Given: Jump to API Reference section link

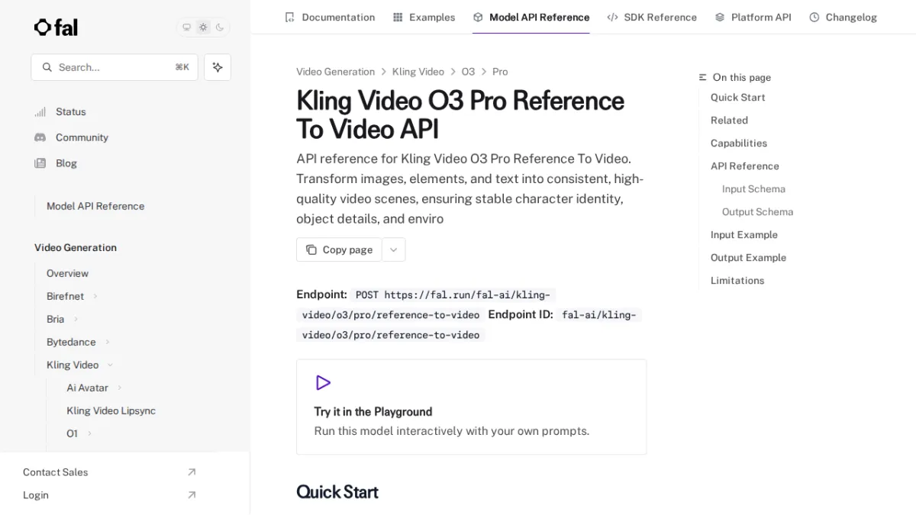Looking at the screenshot, I should 745,166.
